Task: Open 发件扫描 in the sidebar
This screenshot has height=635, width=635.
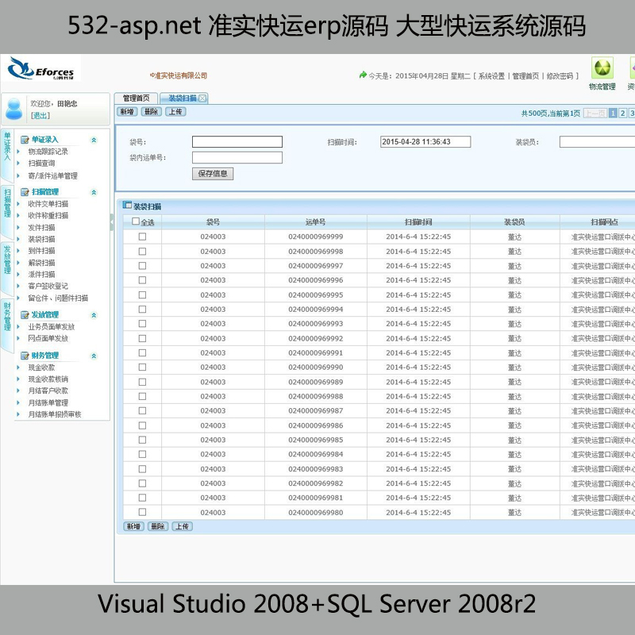Action: (42, 228)
